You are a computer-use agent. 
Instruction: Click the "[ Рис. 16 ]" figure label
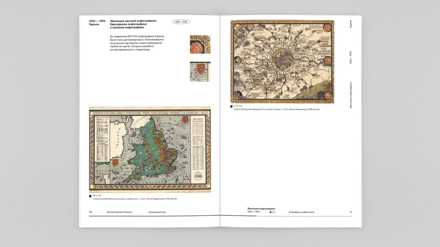click(x=238, y=106)
